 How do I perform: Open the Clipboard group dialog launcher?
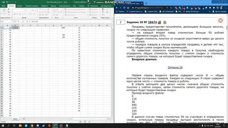(11, 18)
